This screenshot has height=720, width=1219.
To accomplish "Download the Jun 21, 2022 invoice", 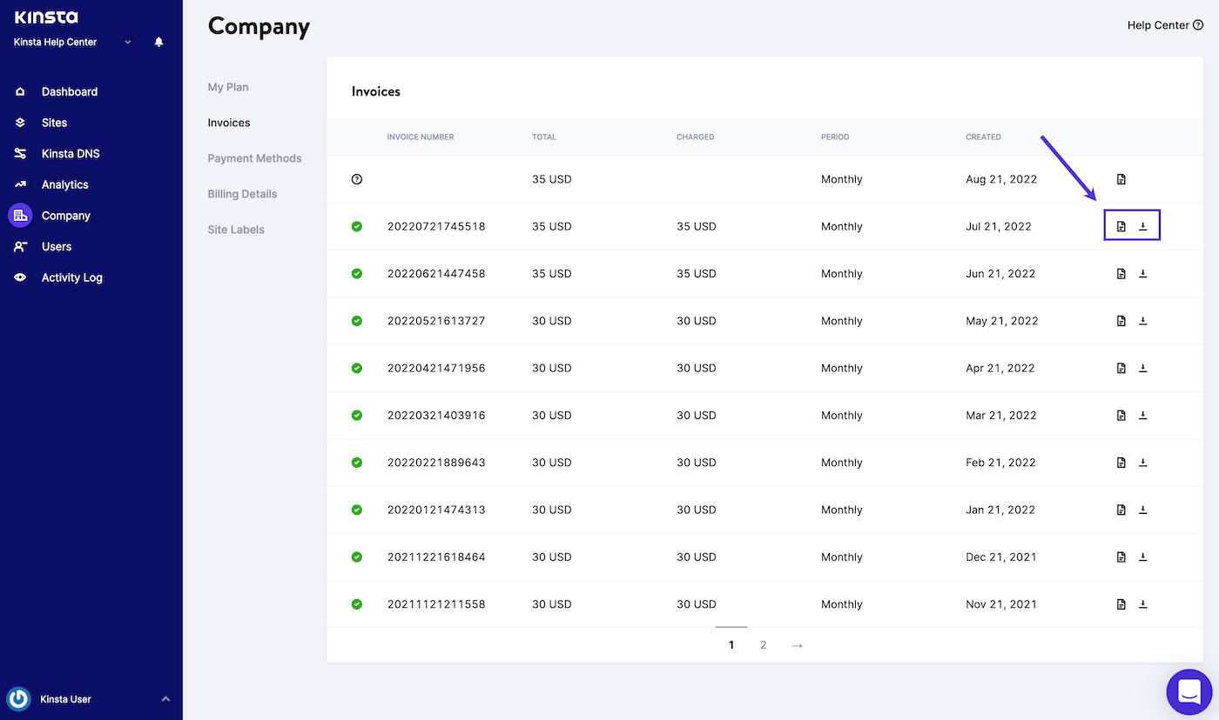I will 1143,274.
